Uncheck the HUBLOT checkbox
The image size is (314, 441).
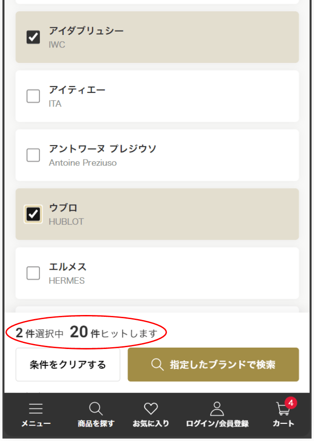(33, 214)
